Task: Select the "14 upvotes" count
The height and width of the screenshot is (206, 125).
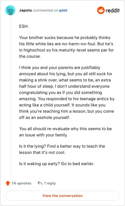Action: tap(22, 183)
